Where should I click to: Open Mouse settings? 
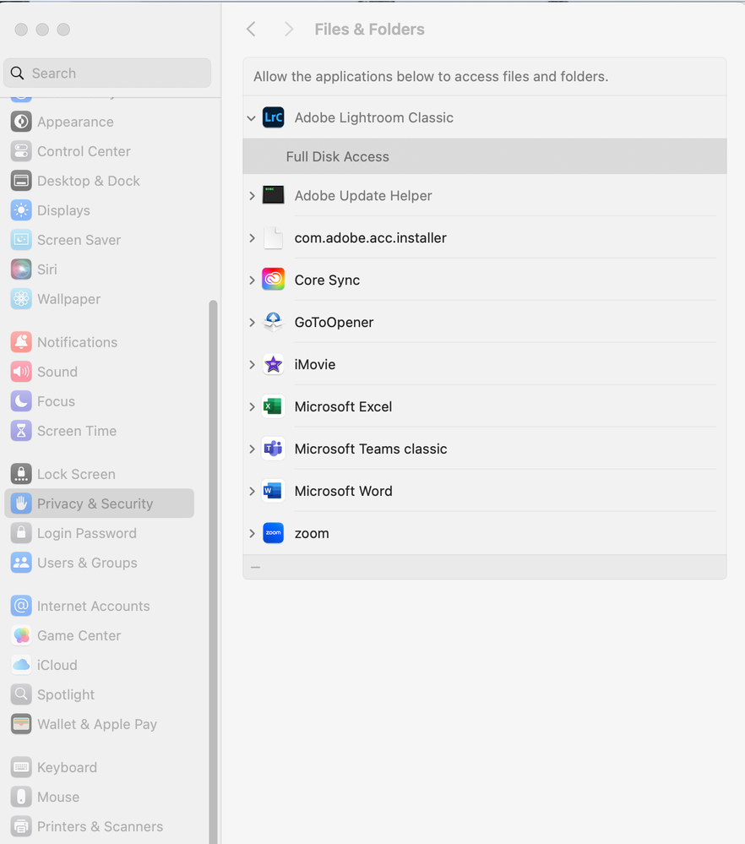(x=99, y=797)
